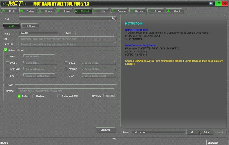Image resolution: width=229 pixels, height=145 pixels.
Task: Enable the QCN checkbox
Action: pos(6,85)
